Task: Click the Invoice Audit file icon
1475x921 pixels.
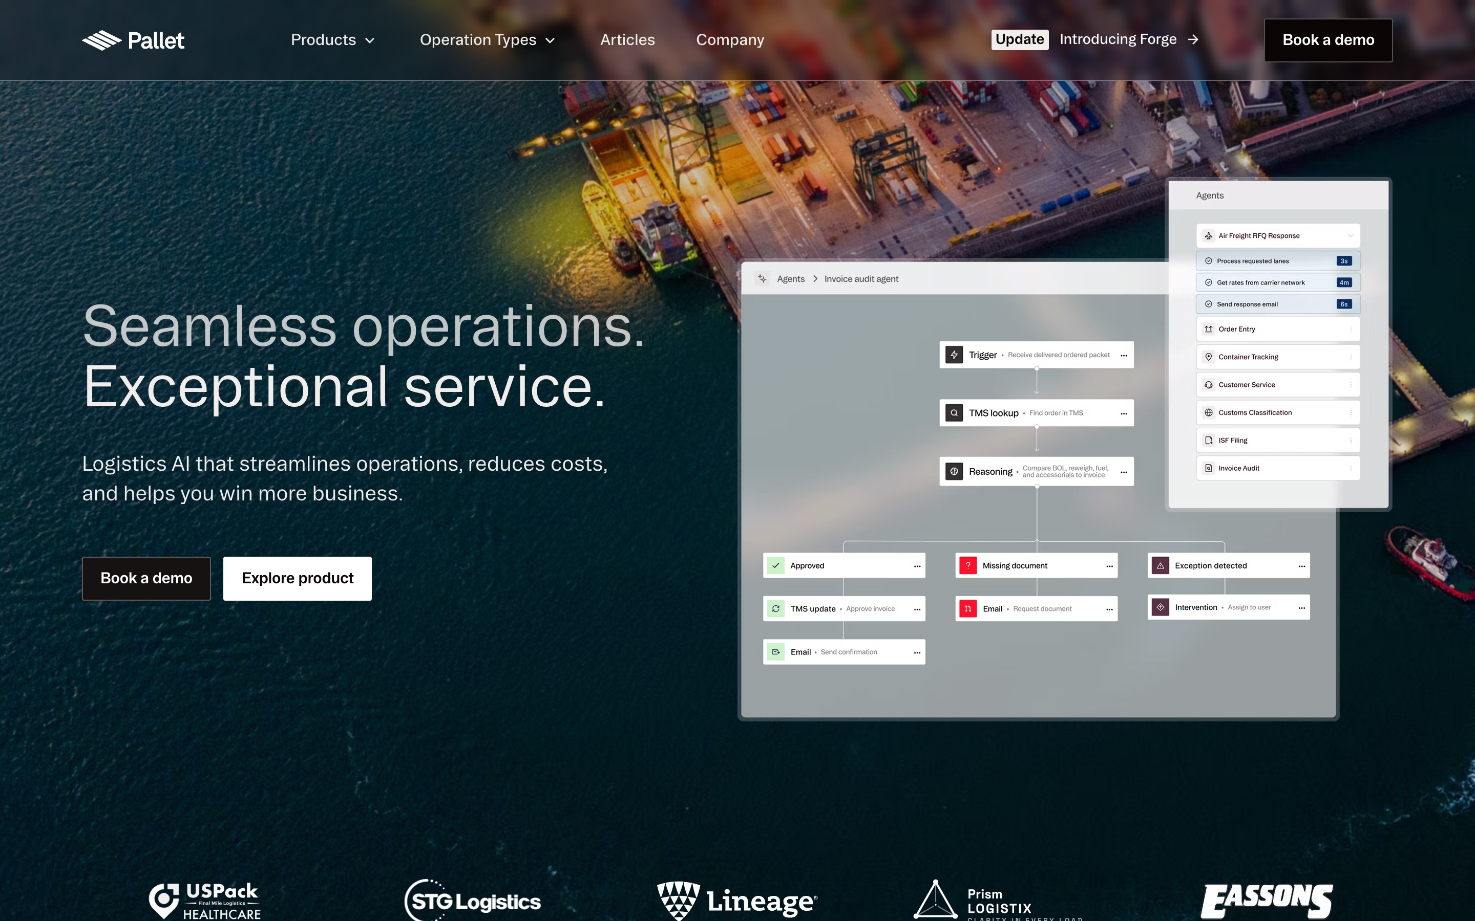Action: [x=1209, y=468]
